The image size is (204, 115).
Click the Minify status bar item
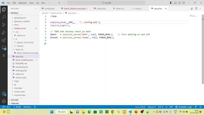[x=17, y=107]
